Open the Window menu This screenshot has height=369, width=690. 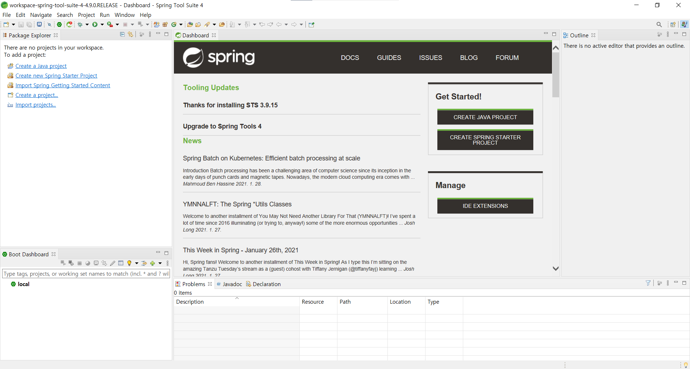(x=125, y=15)
